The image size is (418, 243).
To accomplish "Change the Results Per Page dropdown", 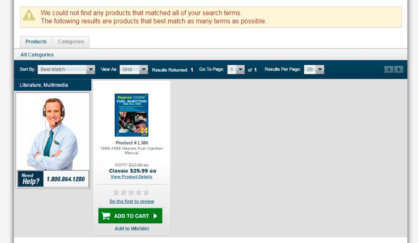I will pyautogui.click(x=314, y=69).
